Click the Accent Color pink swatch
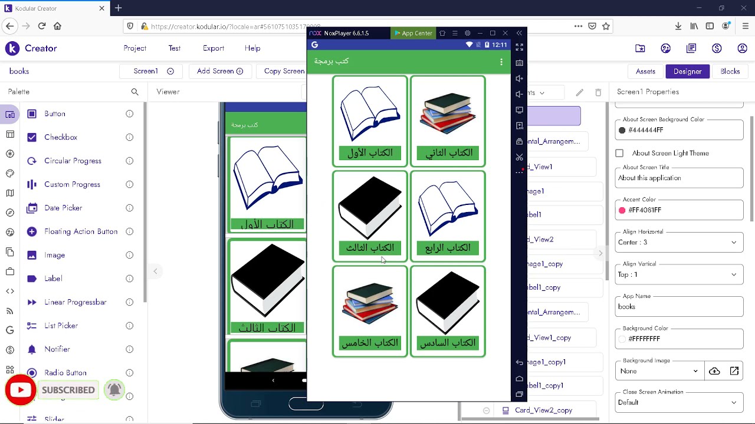This screenshot has height=424, width=755. 622,210
